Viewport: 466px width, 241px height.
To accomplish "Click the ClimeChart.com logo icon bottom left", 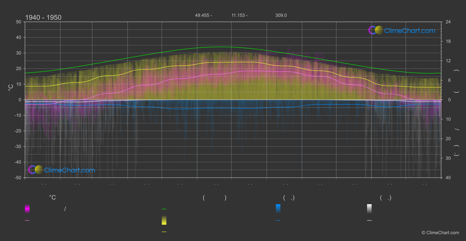I will (36, 169).
